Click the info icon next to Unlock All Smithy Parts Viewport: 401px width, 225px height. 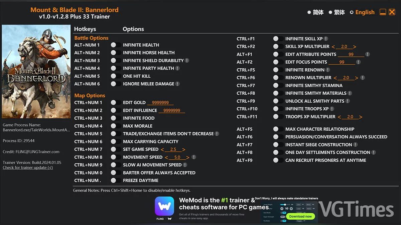[348, 101]
